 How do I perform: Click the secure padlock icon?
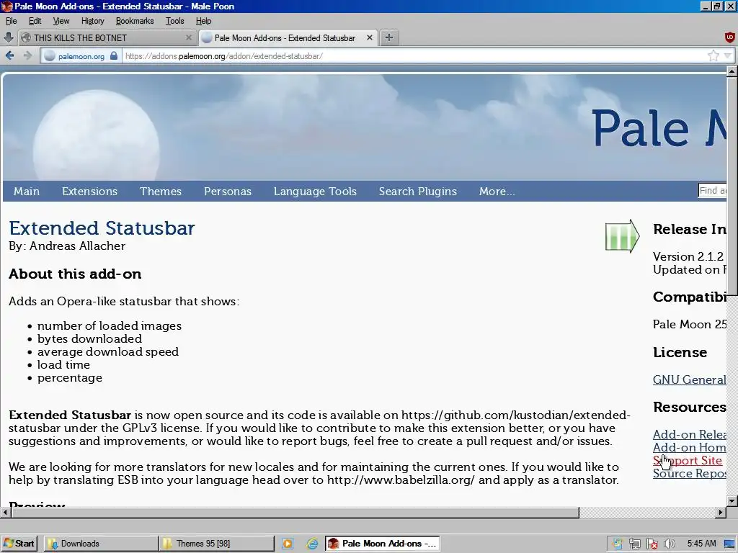[x=113, y=56]
